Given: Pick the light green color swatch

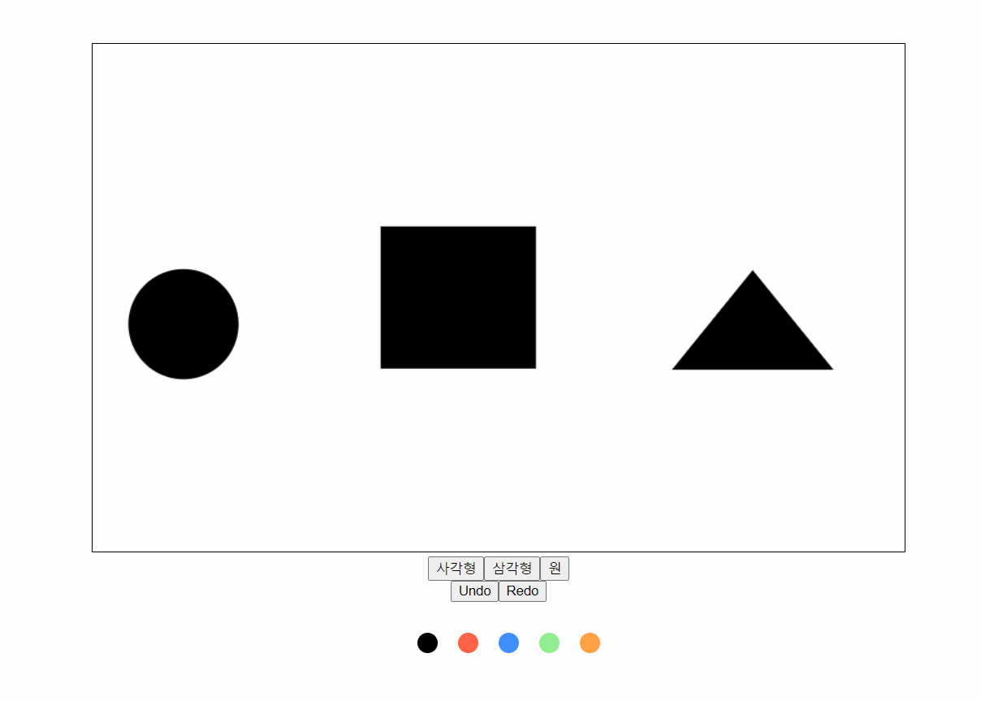Looking at the screenshot, I should tap(550, 643).
